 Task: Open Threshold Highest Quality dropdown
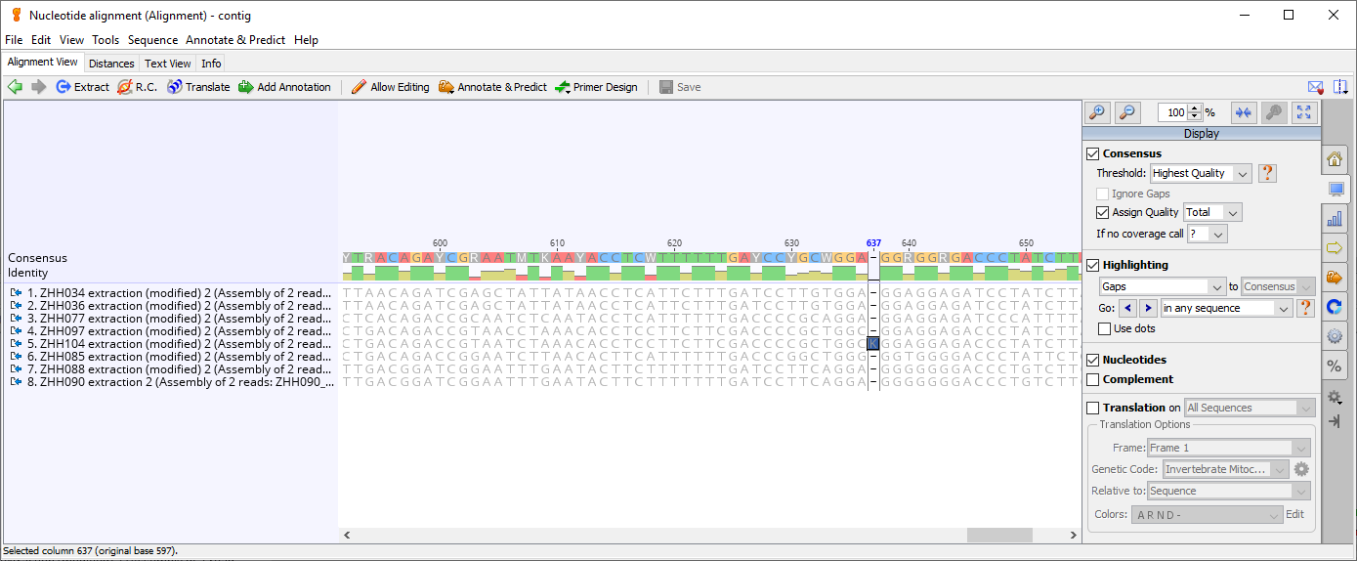pyautogui.click(x=1201, y=173)
